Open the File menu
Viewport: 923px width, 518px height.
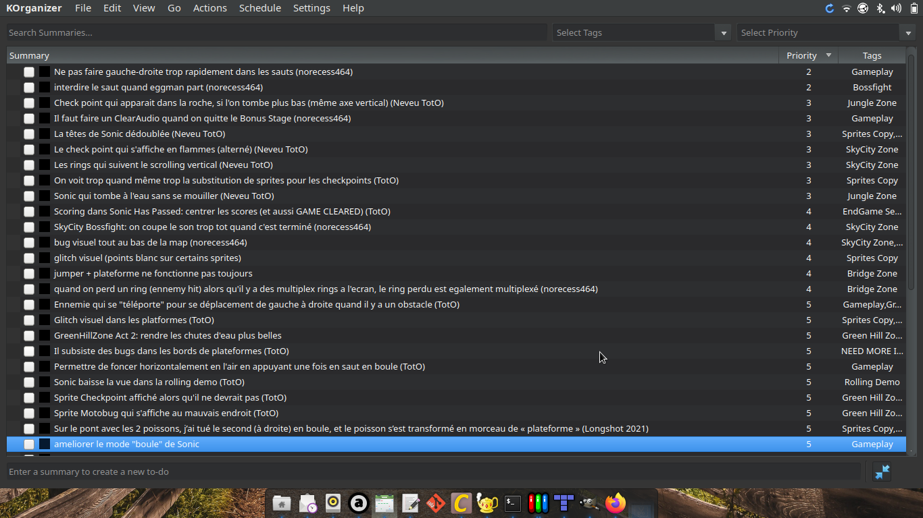click(83, 8)
